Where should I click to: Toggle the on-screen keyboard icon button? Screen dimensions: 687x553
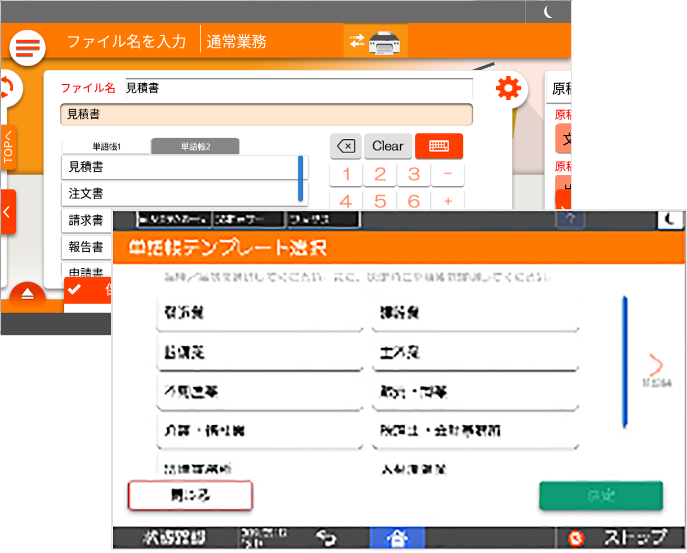439,146
